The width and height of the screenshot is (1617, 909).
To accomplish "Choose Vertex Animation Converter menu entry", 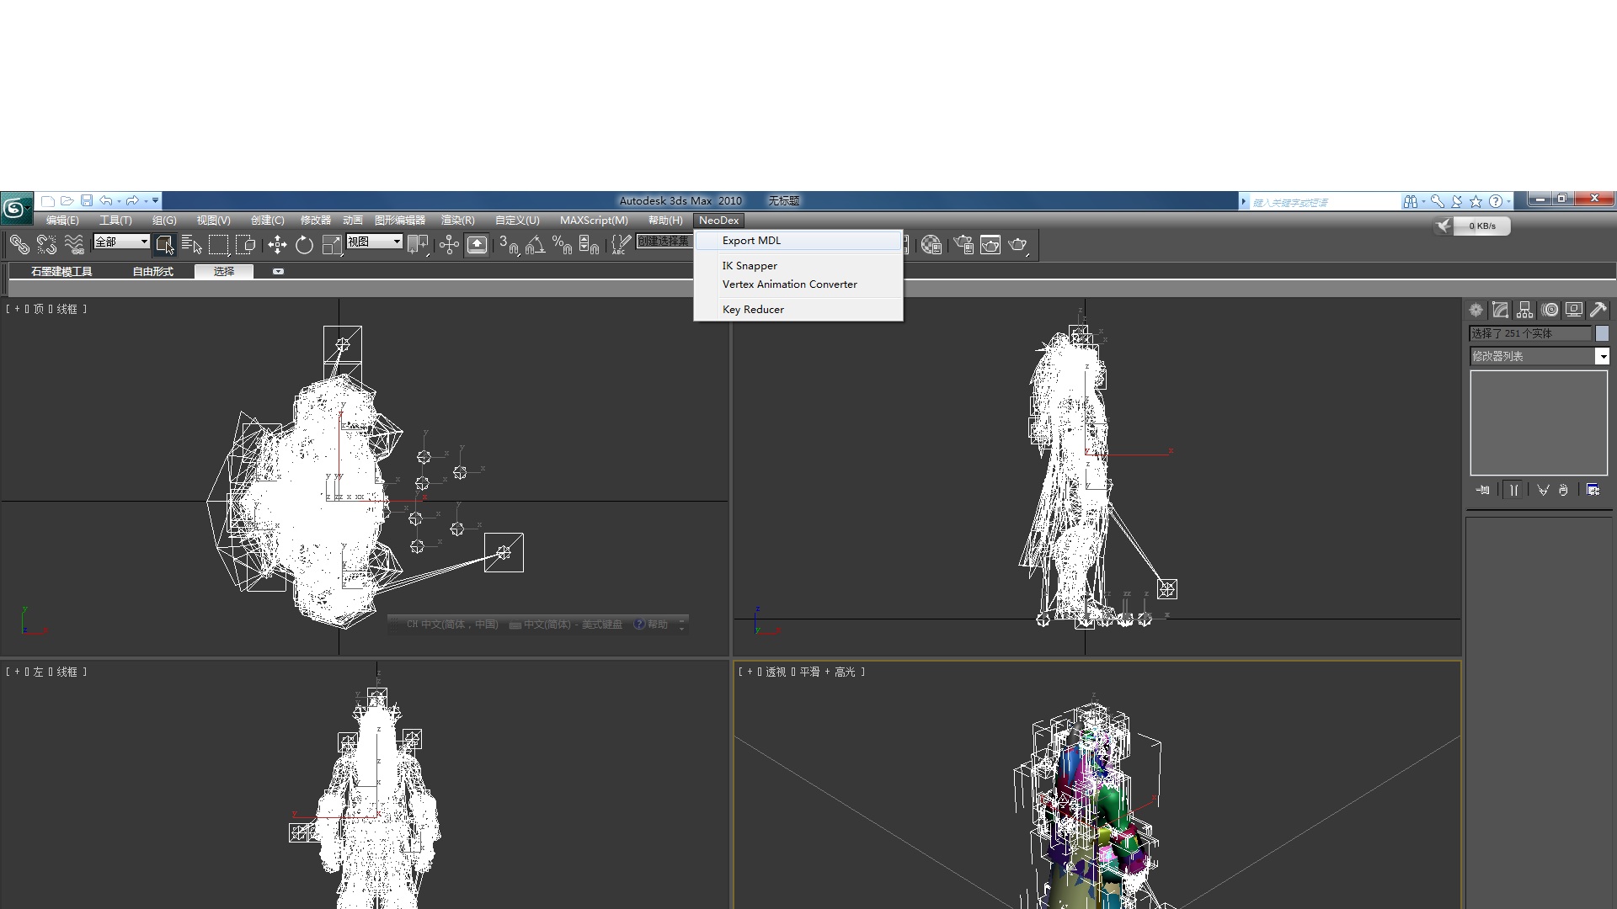I will [798, 284].
